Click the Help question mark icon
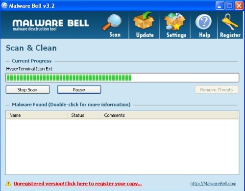245x191 pixels. coord(203,22)
